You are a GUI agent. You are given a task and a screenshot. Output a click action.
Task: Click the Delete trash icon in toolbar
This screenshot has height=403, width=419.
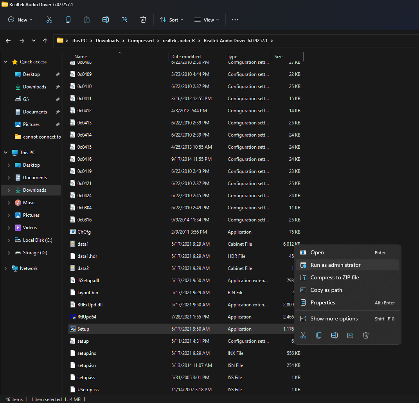143,20
